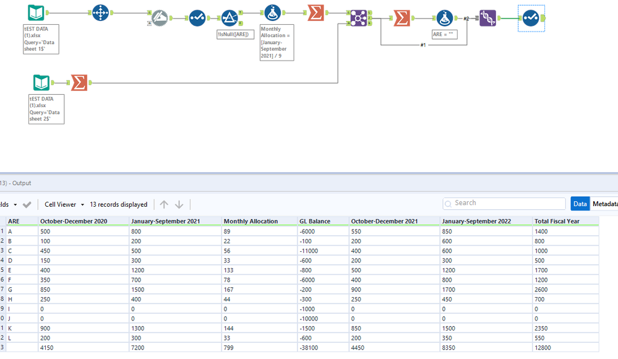Select the Monthly Allocation Formula tool
The height and width of the screenshot is (359, 618).
[272, 12]
